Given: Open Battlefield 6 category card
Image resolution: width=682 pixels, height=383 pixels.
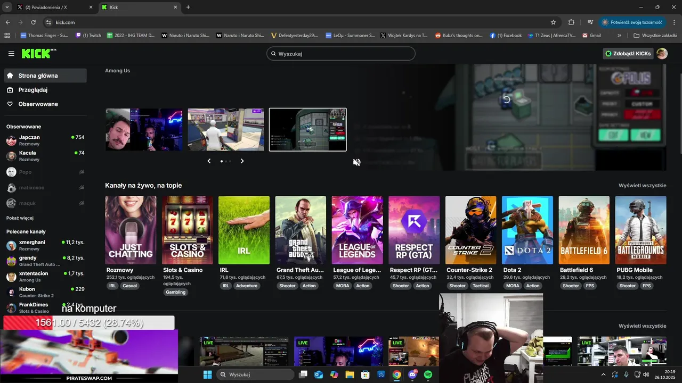Looking at the screenshot, I should point(584,230).
